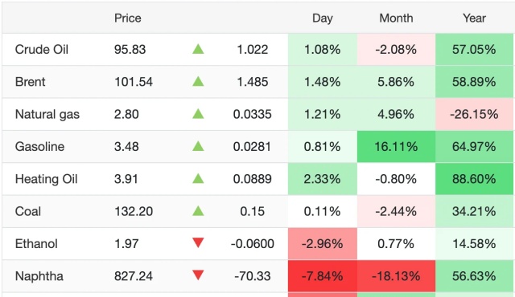Click the Ethanol day cell -2.96%
This screenshot has height=297, width=515.
(323, 244)
